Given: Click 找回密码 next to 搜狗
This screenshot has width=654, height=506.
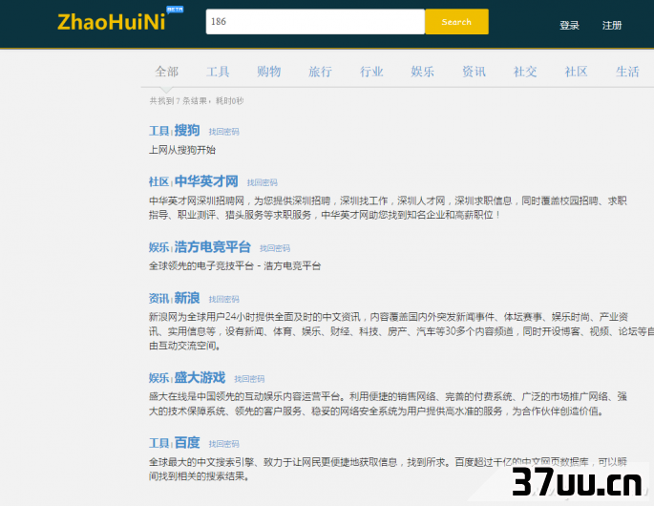Looking at the screenshot, I should pos(224,132).
